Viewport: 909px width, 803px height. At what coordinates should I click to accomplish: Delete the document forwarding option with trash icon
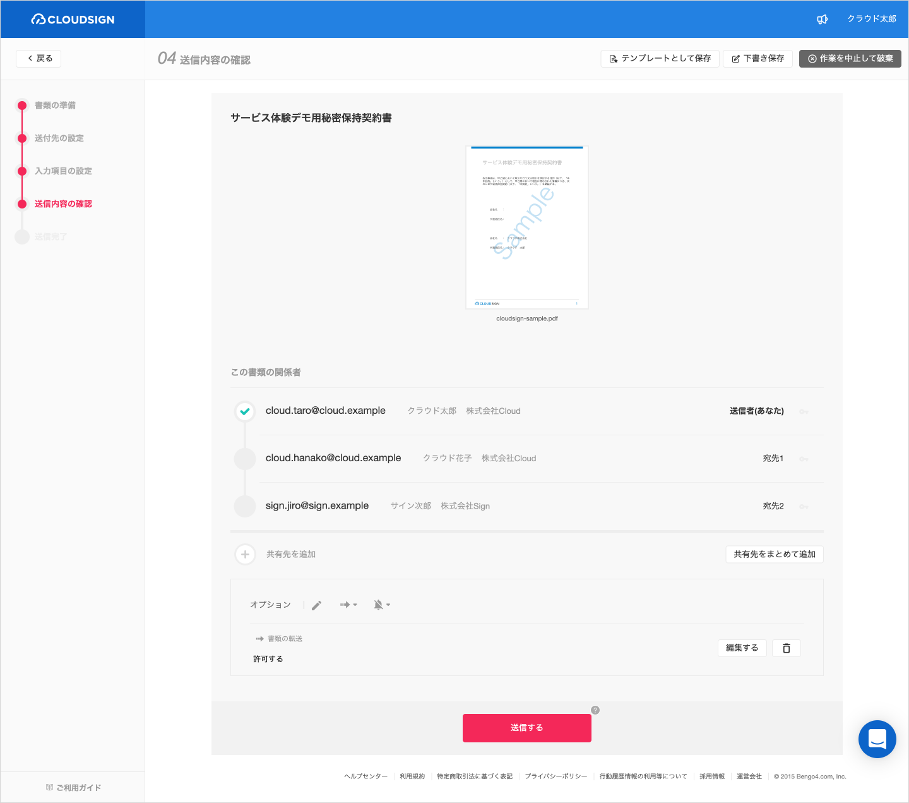tap(787, 648)
